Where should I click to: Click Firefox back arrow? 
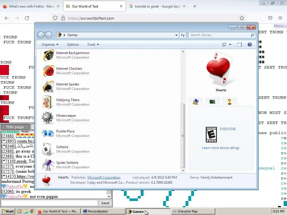point(7,18)
